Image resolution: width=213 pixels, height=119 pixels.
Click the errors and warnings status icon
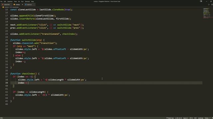coord(1,118)
